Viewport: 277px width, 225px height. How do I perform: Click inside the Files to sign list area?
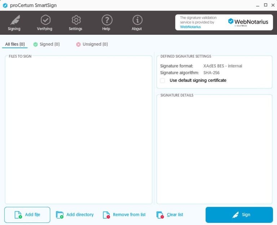click(78, 130)
